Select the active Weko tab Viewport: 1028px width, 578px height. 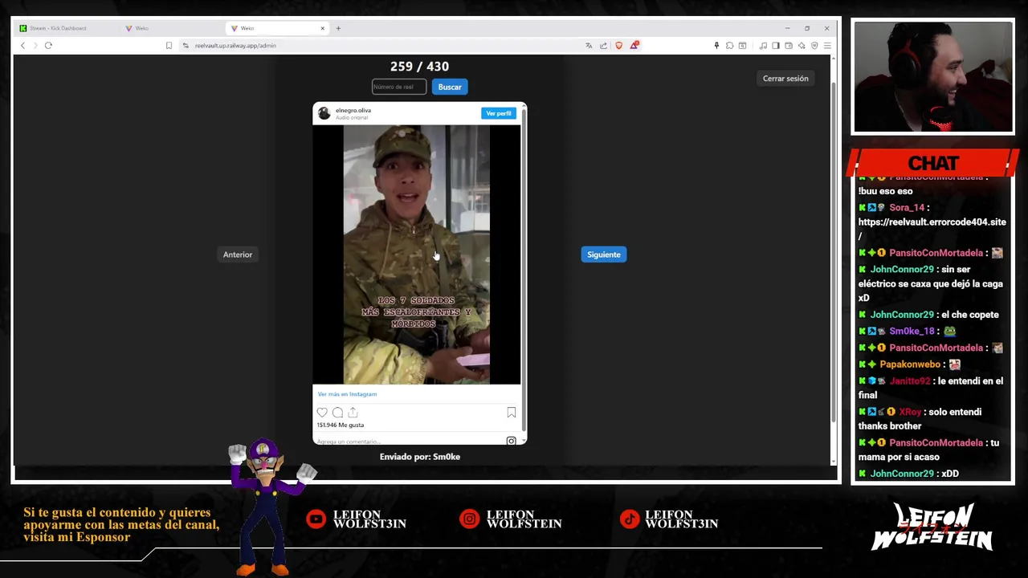pos(277,28)
